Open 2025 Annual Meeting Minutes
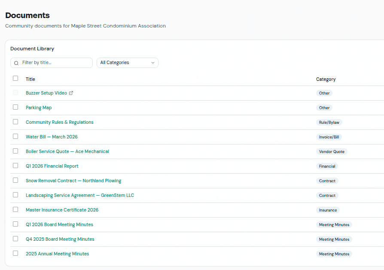Screen dimensions: 384x270 pos(57,254)
